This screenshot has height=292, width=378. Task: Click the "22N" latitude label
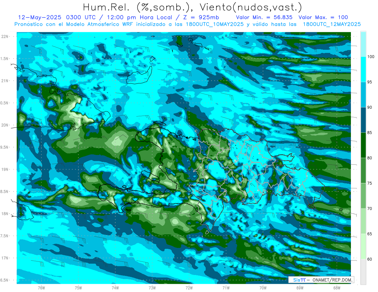point(5,37)
